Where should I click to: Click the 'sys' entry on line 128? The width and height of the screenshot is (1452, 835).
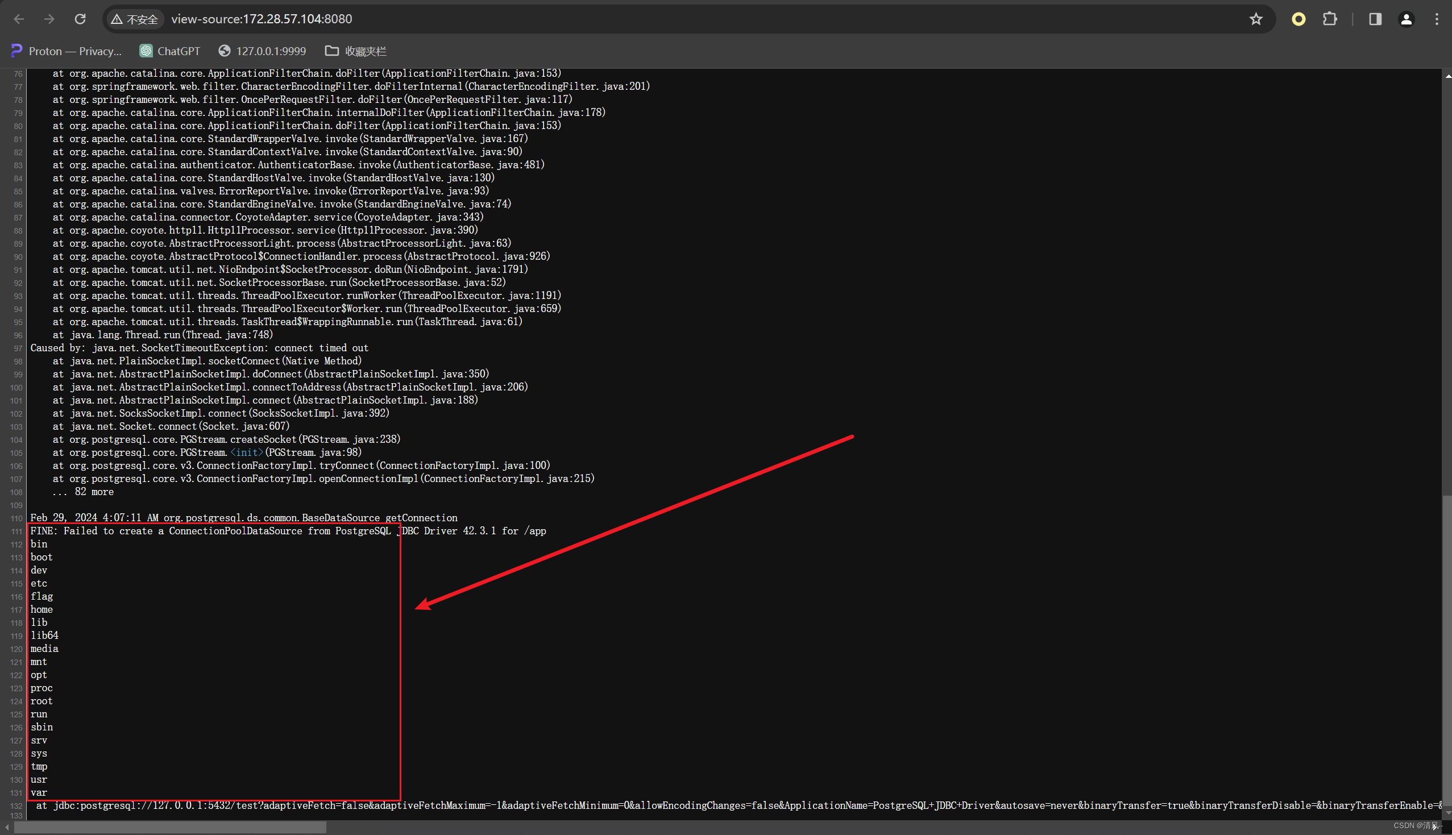click(39, 754)
